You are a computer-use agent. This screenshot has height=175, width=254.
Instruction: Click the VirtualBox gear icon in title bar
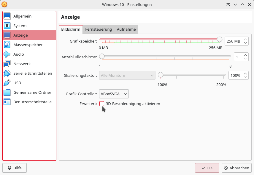pyautogui.click(x=4, y=4)
